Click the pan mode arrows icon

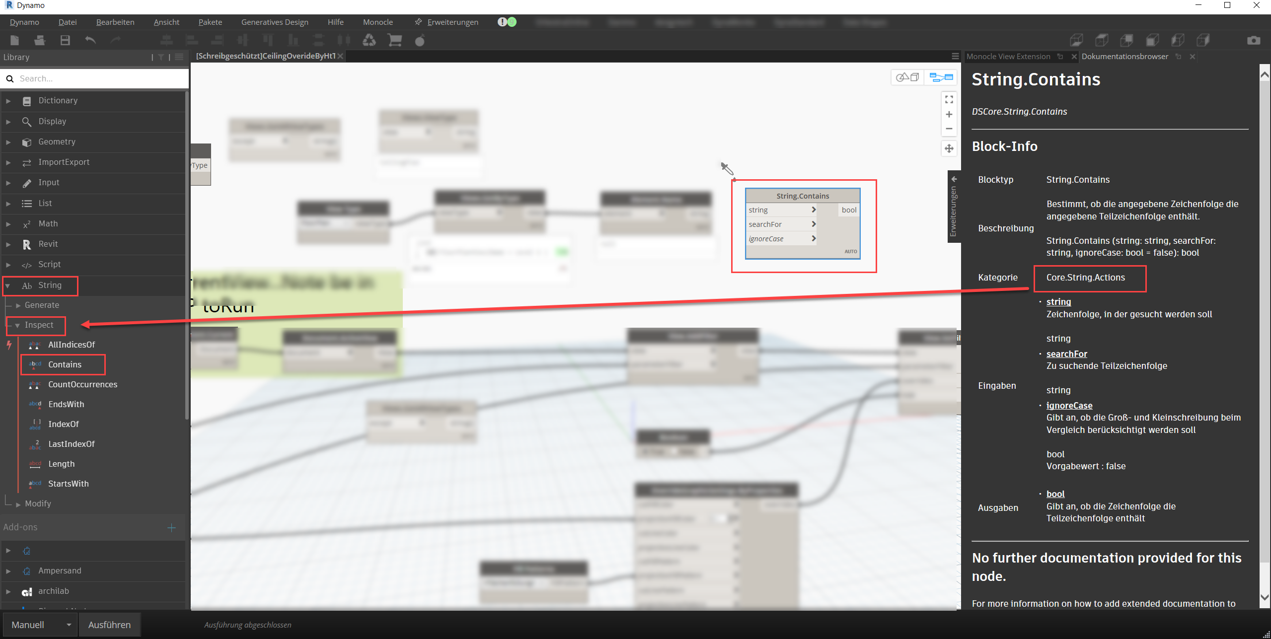949,148
